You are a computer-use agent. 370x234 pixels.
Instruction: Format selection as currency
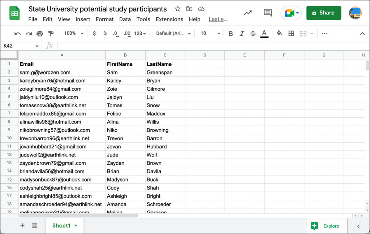94,33
